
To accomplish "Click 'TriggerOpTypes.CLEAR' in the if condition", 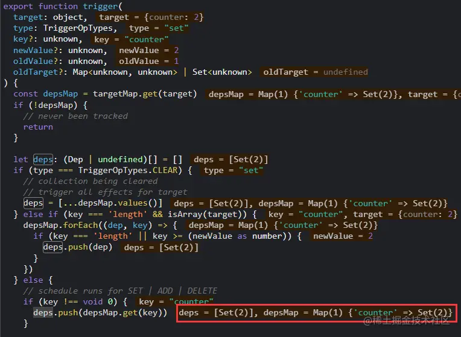I will pos(128,171).
